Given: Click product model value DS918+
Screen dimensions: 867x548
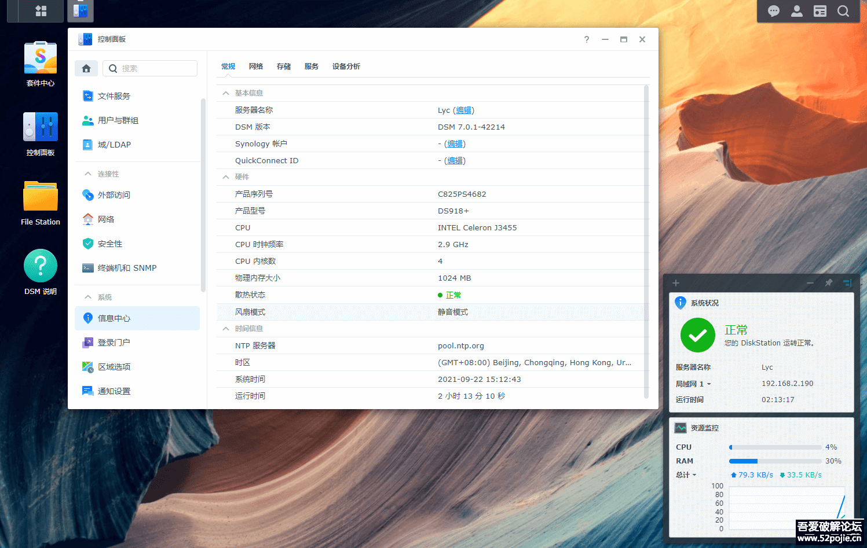Looking at the screenshot, I should (453, 211).
